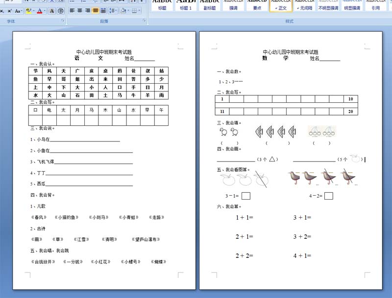Click the equation 3 + 2=

302,237
